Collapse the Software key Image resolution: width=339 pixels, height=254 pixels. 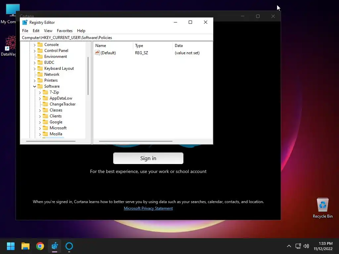pos(34,86)
